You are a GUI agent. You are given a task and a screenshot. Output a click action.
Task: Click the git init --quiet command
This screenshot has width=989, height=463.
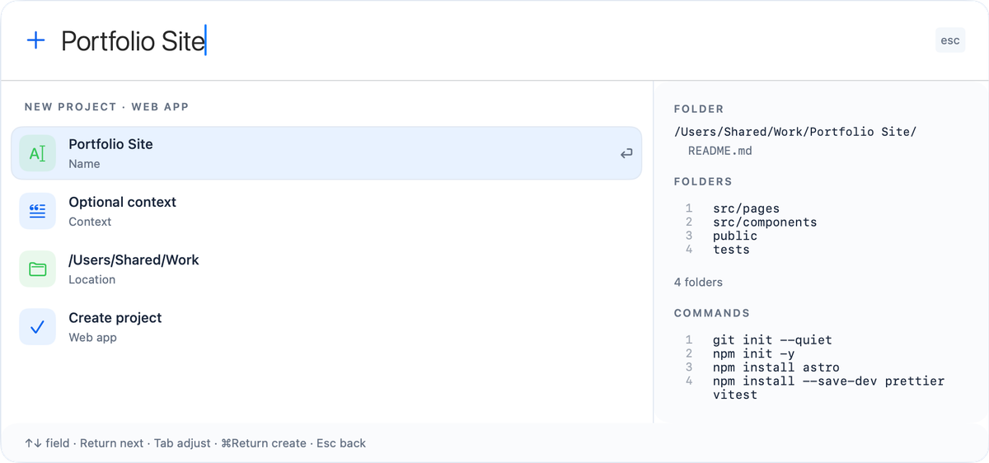(772, 340)
